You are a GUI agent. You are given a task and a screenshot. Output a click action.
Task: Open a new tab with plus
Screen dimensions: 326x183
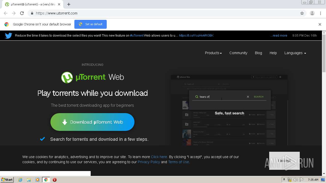[69, 4]
